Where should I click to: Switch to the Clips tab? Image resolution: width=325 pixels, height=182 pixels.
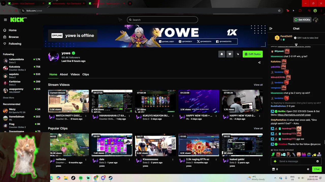tap(86, 74)
